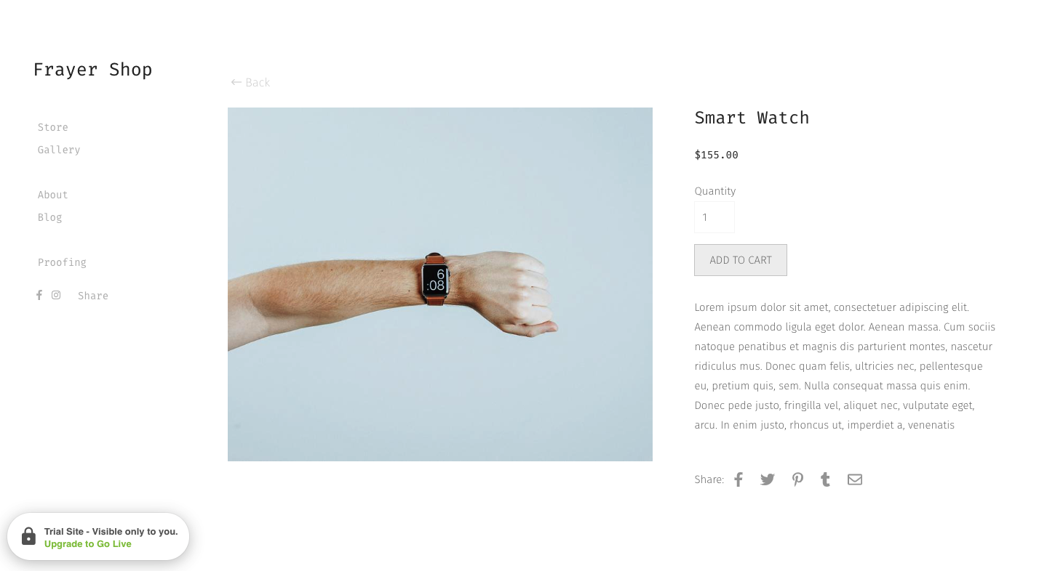Go back using the Back arrow link
The height and width of the screenshot is (571, 1047).
pos(250,83)
